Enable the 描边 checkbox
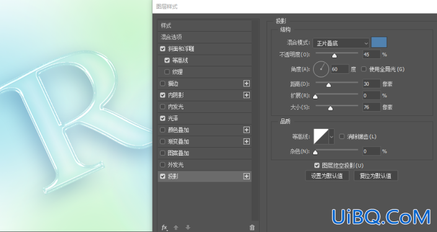The height and width of the screenshot is (232, 437). tap(163, 83)
